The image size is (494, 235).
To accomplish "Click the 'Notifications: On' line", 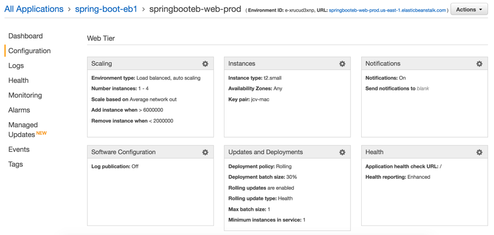I will pyautogui.click(x=386, y=78).
